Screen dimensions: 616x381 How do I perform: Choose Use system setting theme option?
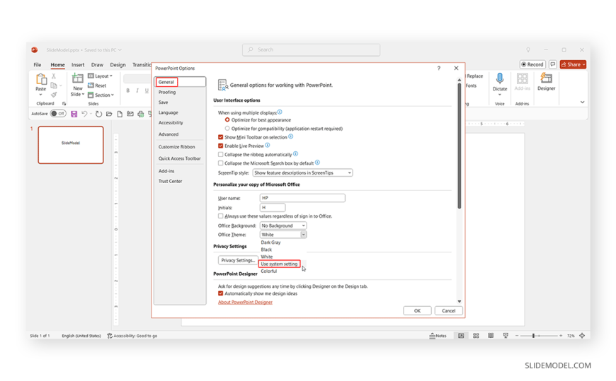click(279, 264)
